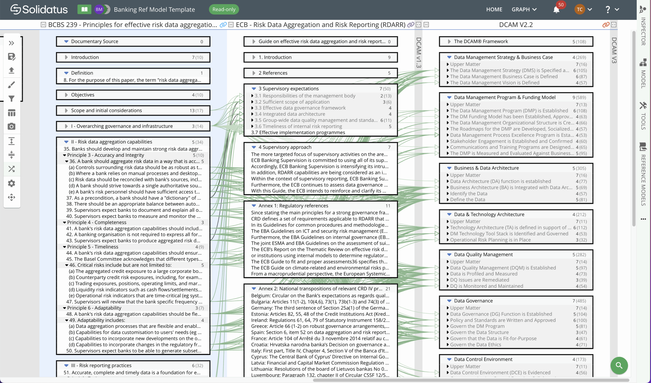Click the collapse icon right of DCAM V2.2
651x383 pixels.
(x=614, y=25)
